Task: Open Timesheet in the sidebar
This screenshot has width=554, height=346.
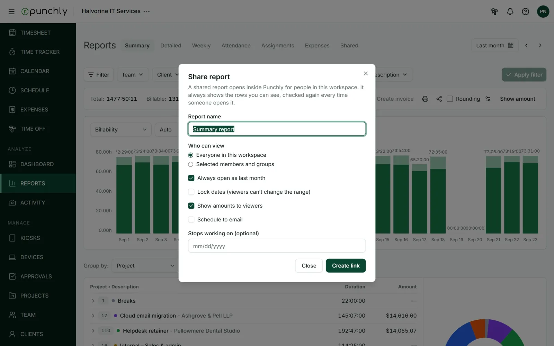Action: click(38, 33)
